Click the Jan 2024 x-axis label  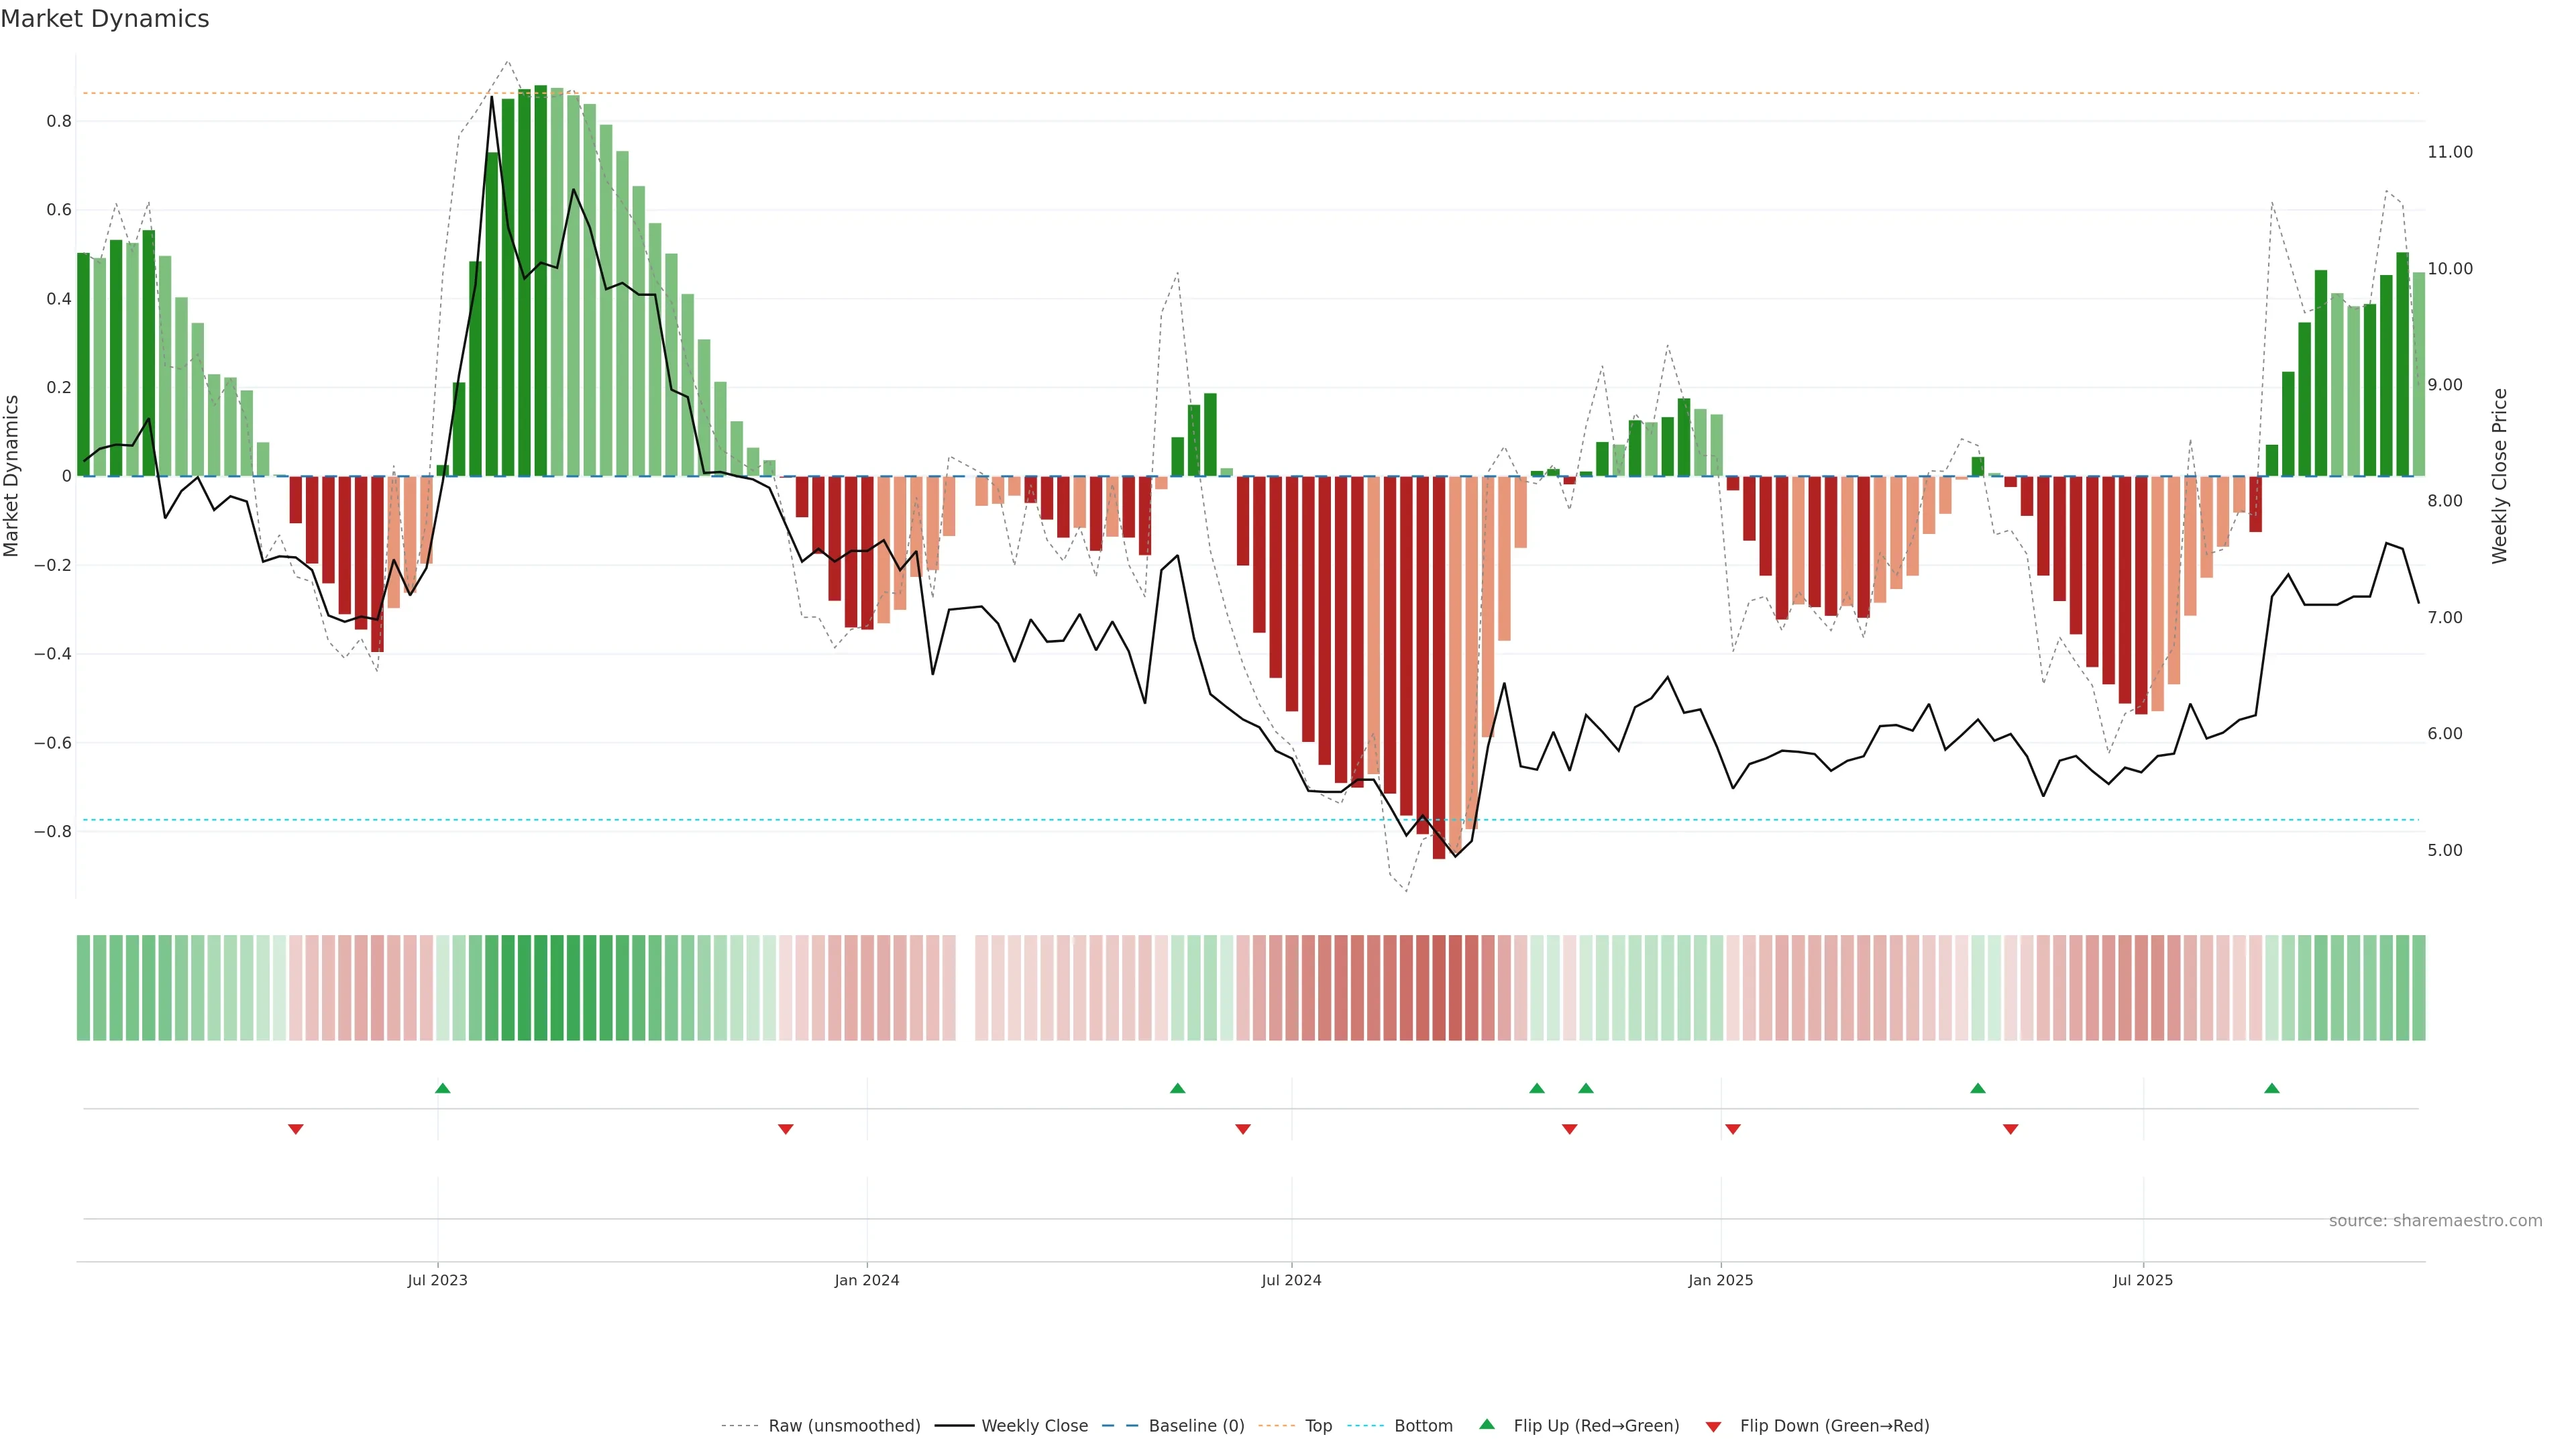(867, 1280)
